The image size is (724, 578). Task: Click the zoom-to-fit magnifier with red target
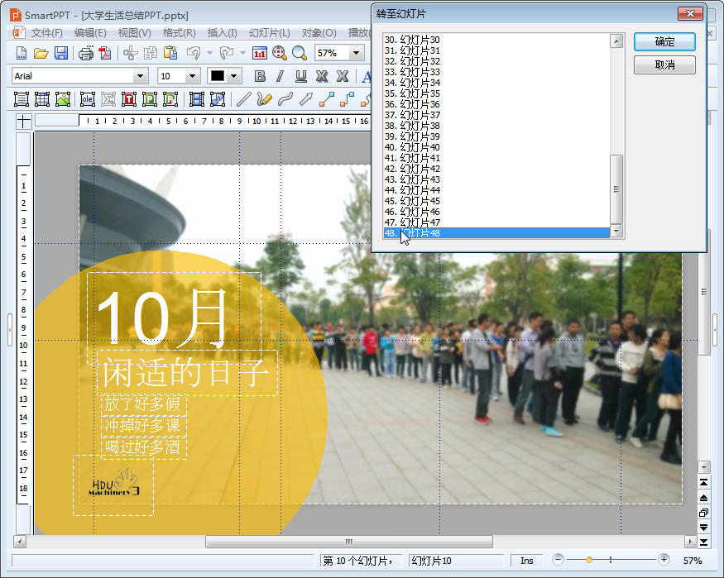tap(280, 53)
